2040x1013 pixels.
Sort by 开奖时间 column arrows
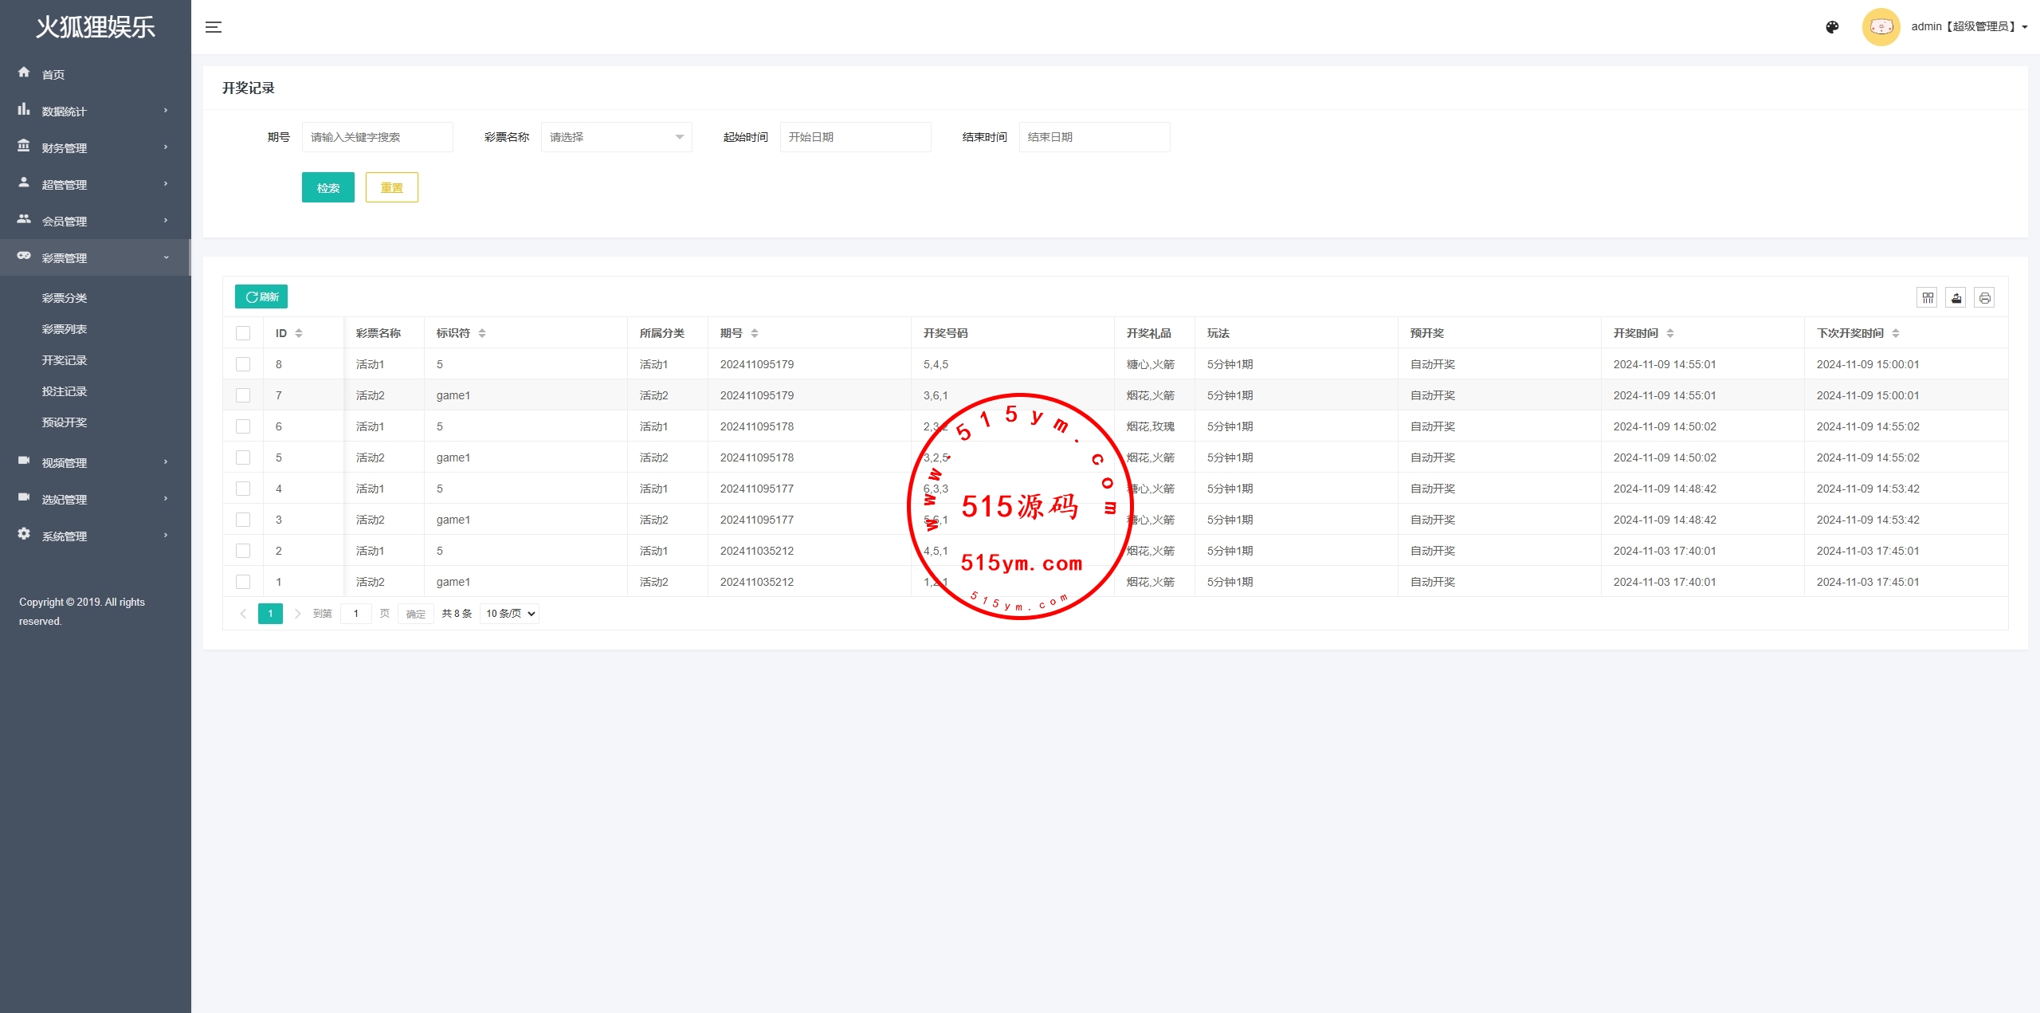click(x=1670, y=333)
